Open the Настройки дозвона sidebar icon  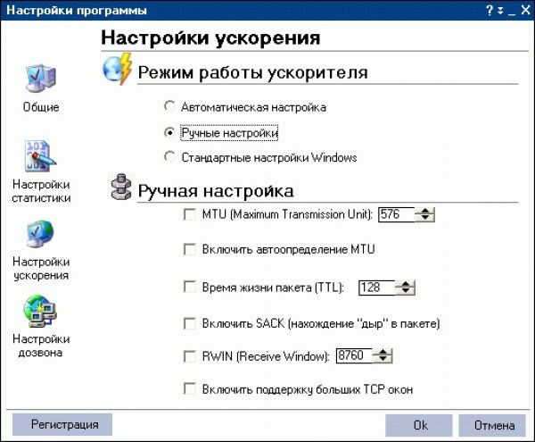pos(40,311)
